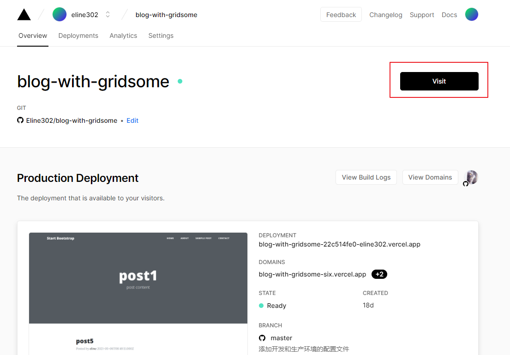Click Edit next to the Git repository
Image resolution: width=510 pixels, height=355 pixels.
(x=132, y=121)
